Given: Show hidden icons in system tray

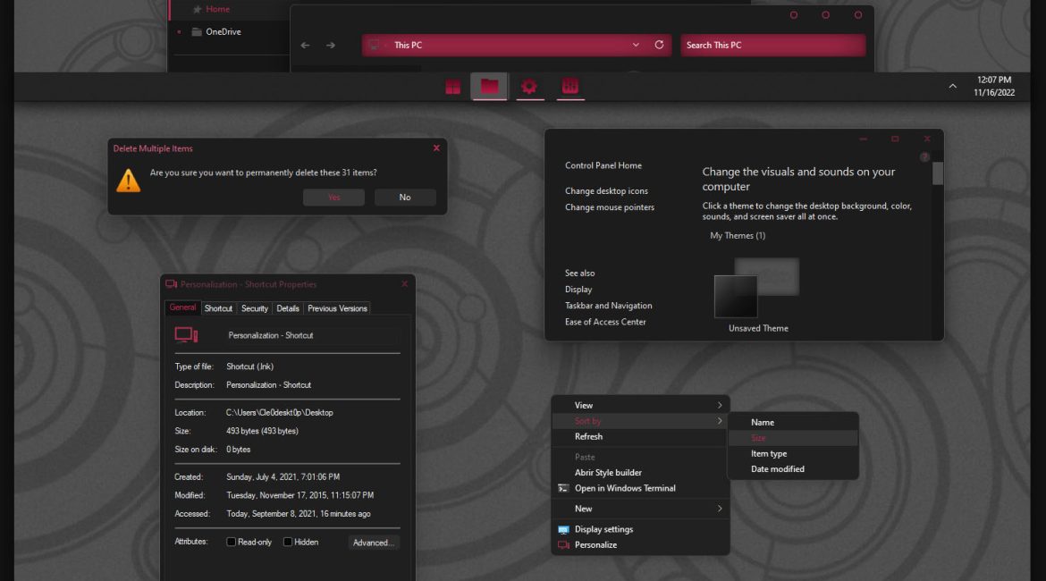Looking at the screenshot, I should [x=952, y=87].
